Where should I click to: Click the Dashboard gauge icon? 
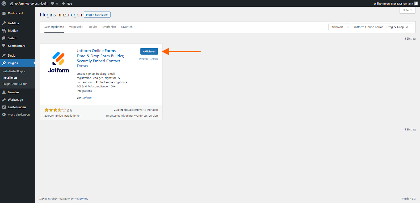(4, 13)
